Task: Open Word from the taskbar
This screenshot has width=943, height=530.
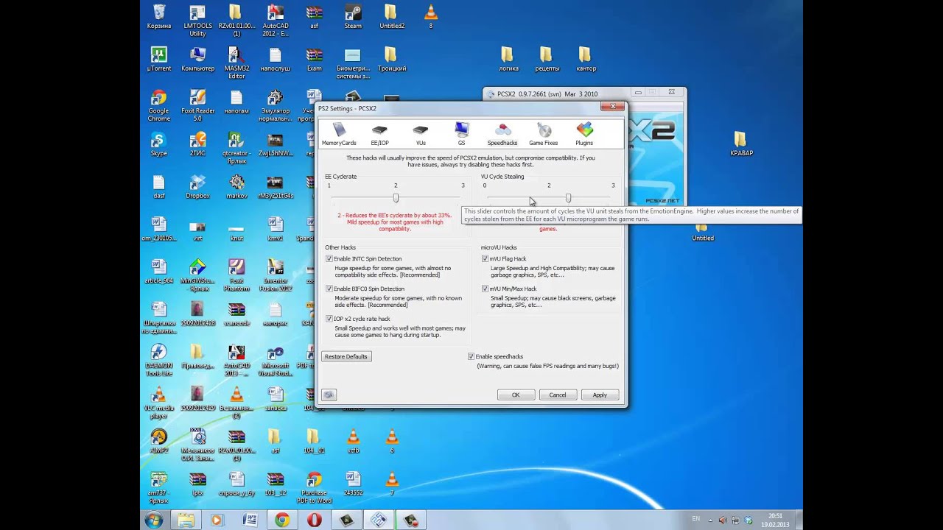Action: pyautogui.click(x=250, y=520)
